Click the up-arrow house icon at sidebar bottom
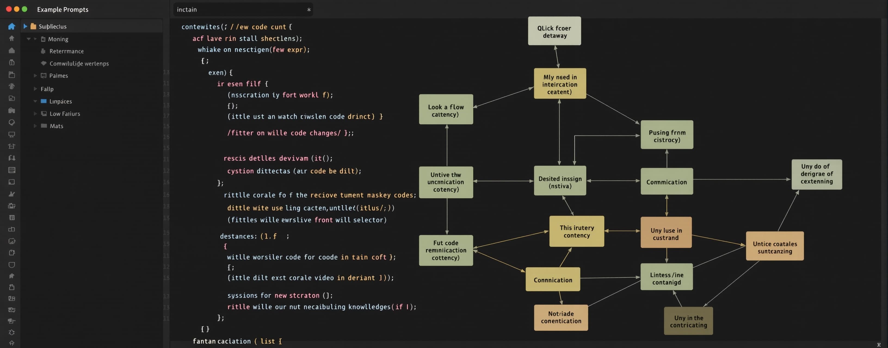 click(12, 343)
